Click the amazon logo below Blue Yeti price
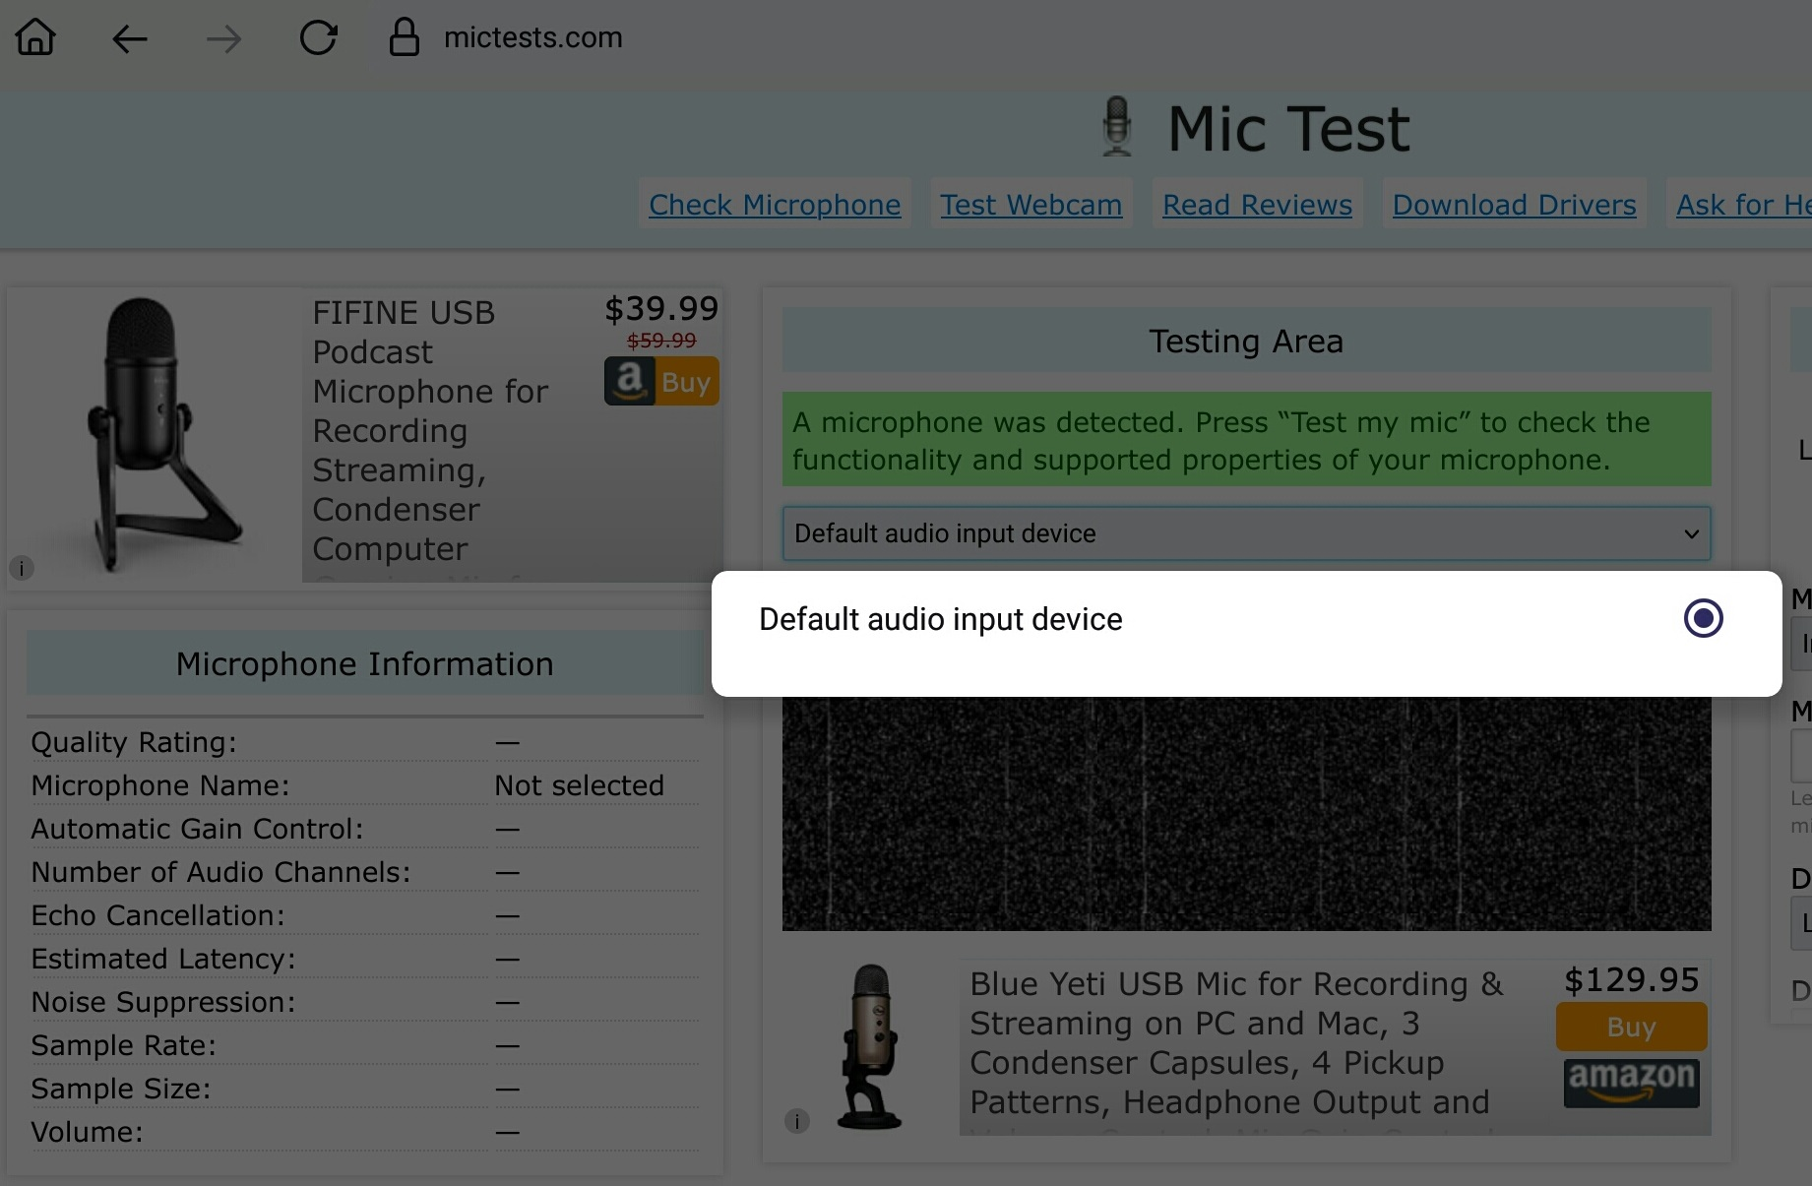Image resolution: width=1812 pixels, height=1186 pixels. coord(1631,1082)
